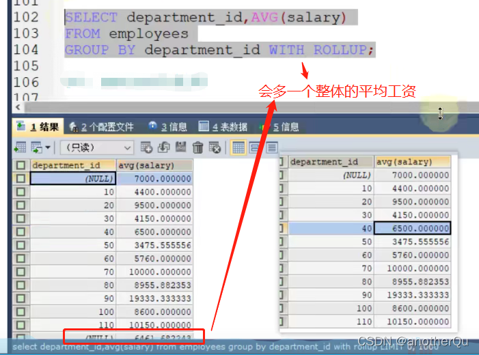Click the export grid icon at toolbar start
Image resolution: width=479 pixels, height=355 pixels.
coord(20,147)
